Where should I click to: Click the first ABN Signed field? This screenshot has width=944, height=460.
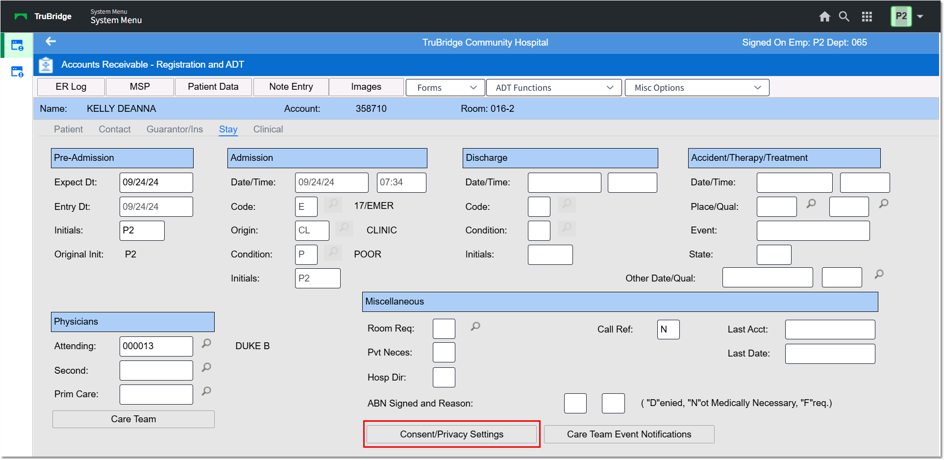575,403
